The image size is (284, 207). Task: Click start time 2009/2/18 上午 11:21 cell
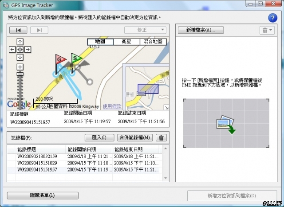(x=89, y=156)
